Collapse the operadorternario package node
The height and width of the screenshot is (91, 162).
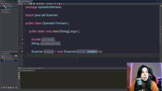click(3, 7)
